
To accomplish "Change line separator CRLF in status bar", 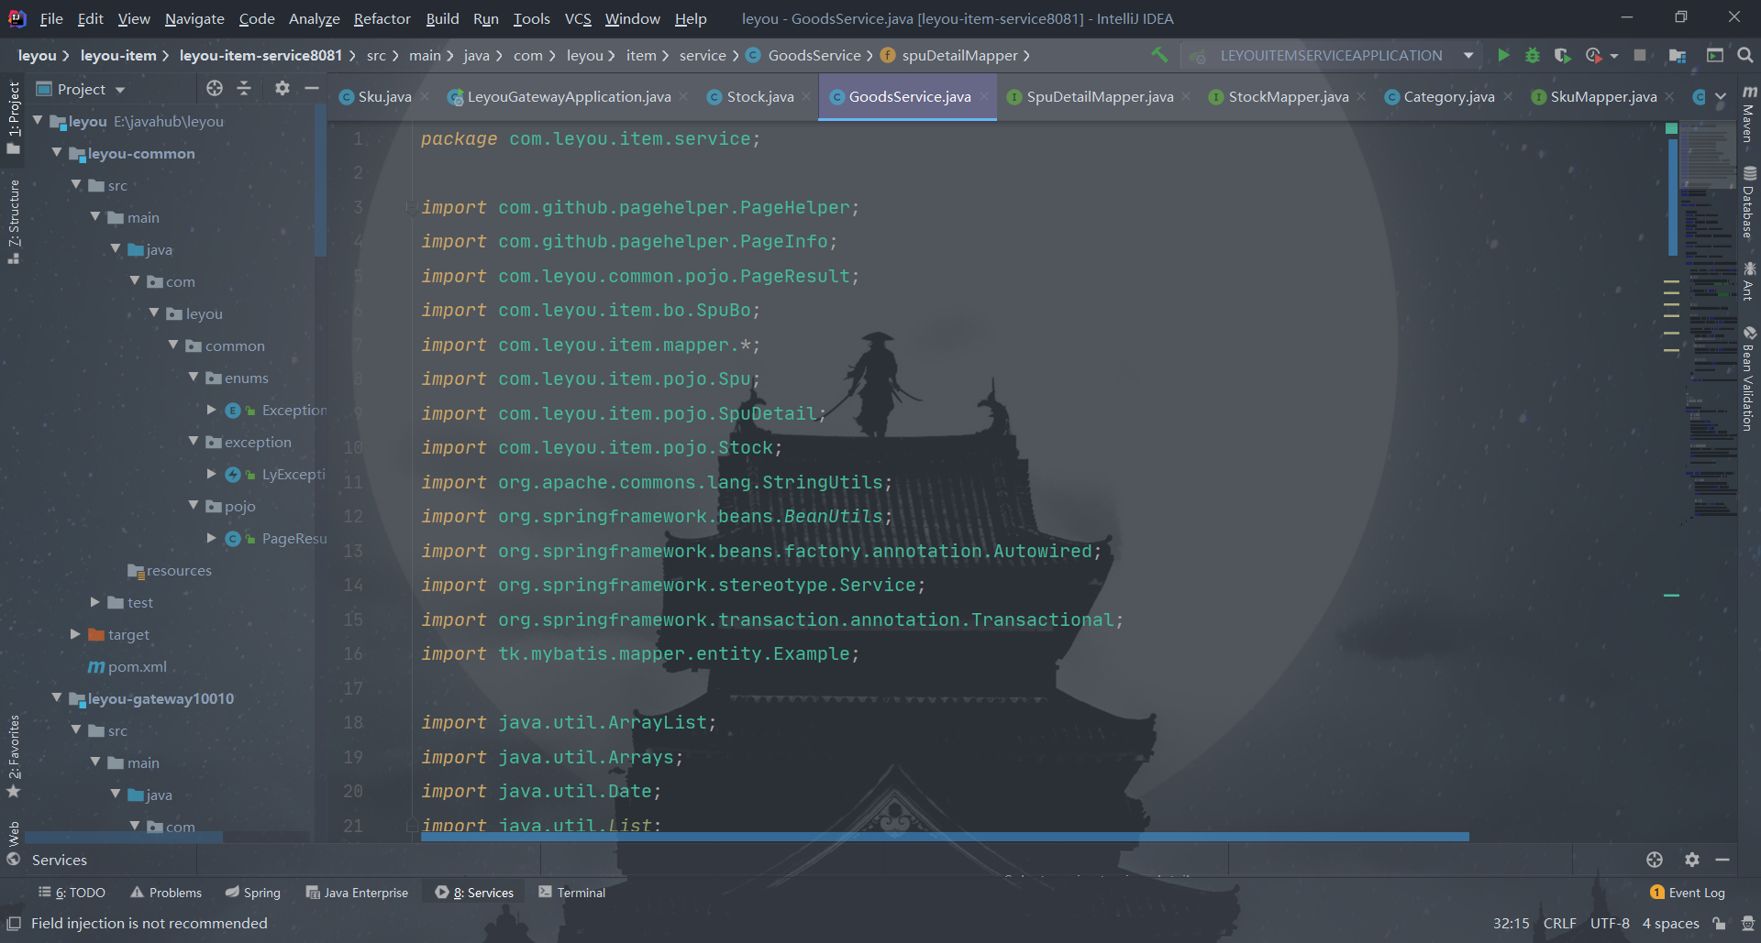I will point(1559,924).
